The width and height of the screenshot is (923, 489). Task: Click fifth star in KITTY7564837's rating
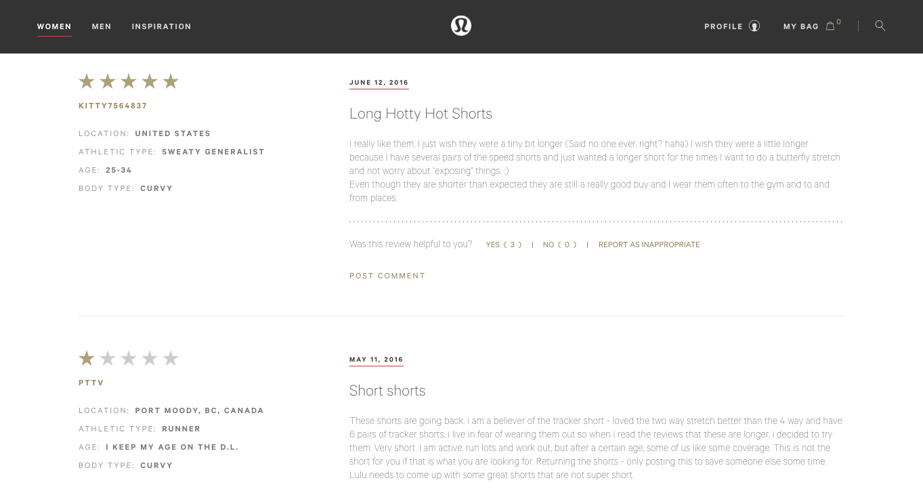pyautogui.click(x=171, y=81)
